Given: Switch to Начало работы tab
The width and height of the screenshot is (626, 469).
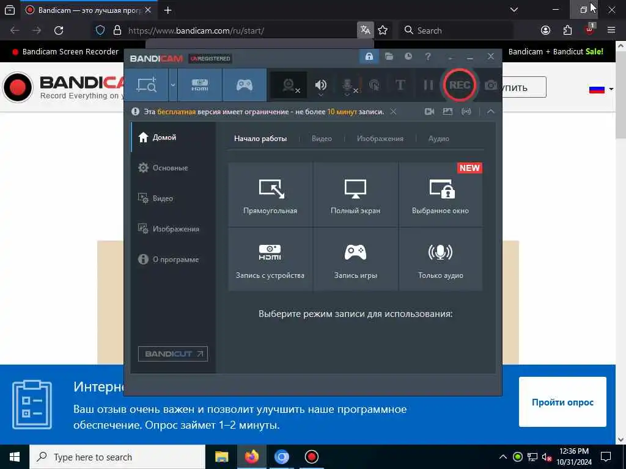Looking at the screenshot, I should 260,139.
